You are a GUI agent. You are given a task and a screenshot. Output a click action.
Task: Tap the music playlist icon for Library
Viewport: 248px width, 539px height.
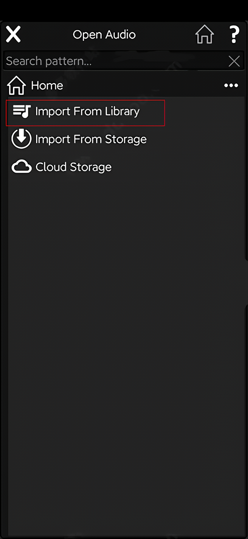21,112
